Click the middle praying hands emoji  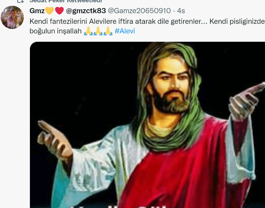98,31
